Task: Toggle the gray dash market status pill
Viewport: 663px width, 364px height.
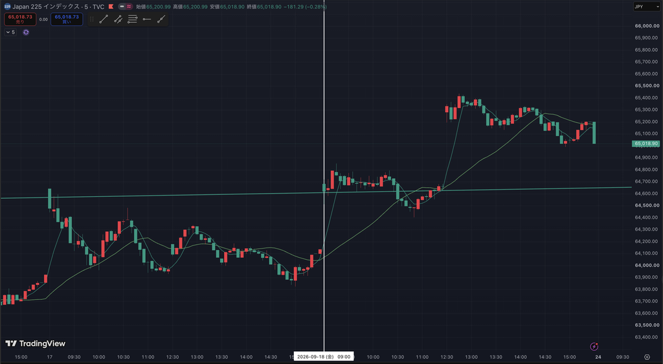Action: (122, 6)
